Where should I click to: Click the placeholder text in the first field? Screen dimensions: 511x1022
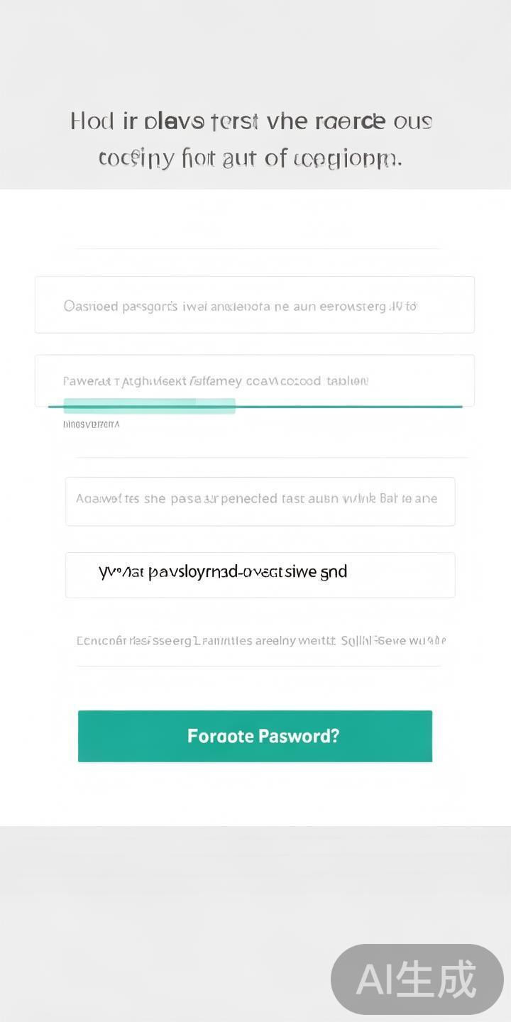pos(240,304)
